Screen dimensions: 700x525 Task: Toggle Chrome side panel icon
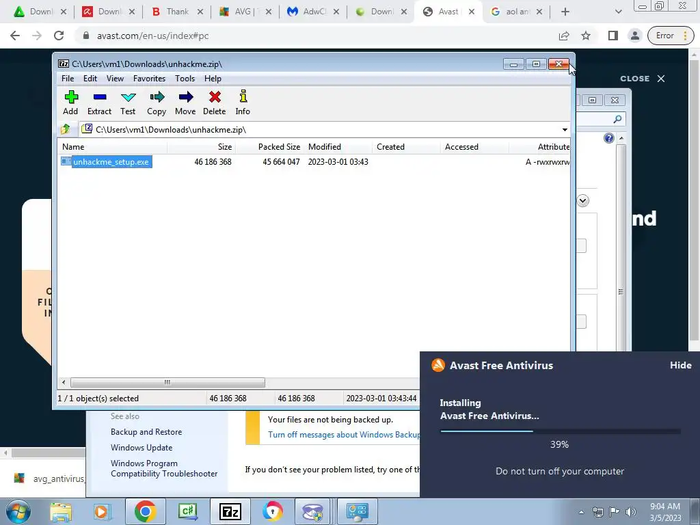click(x=613, y=36)
